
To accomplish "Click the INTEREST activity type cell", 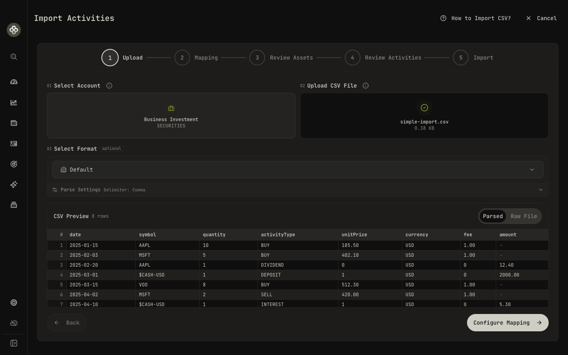I will (x=298, y=304).
